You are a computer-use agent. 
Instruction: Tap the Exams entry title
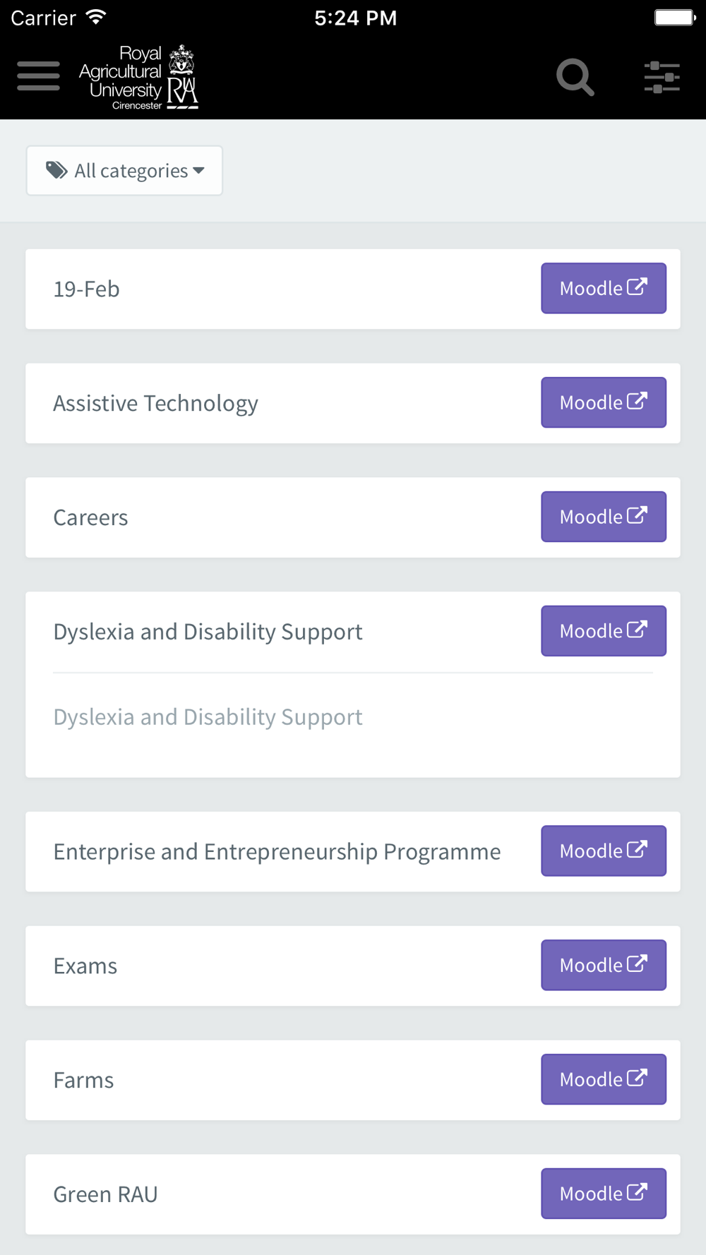point(85,966)
